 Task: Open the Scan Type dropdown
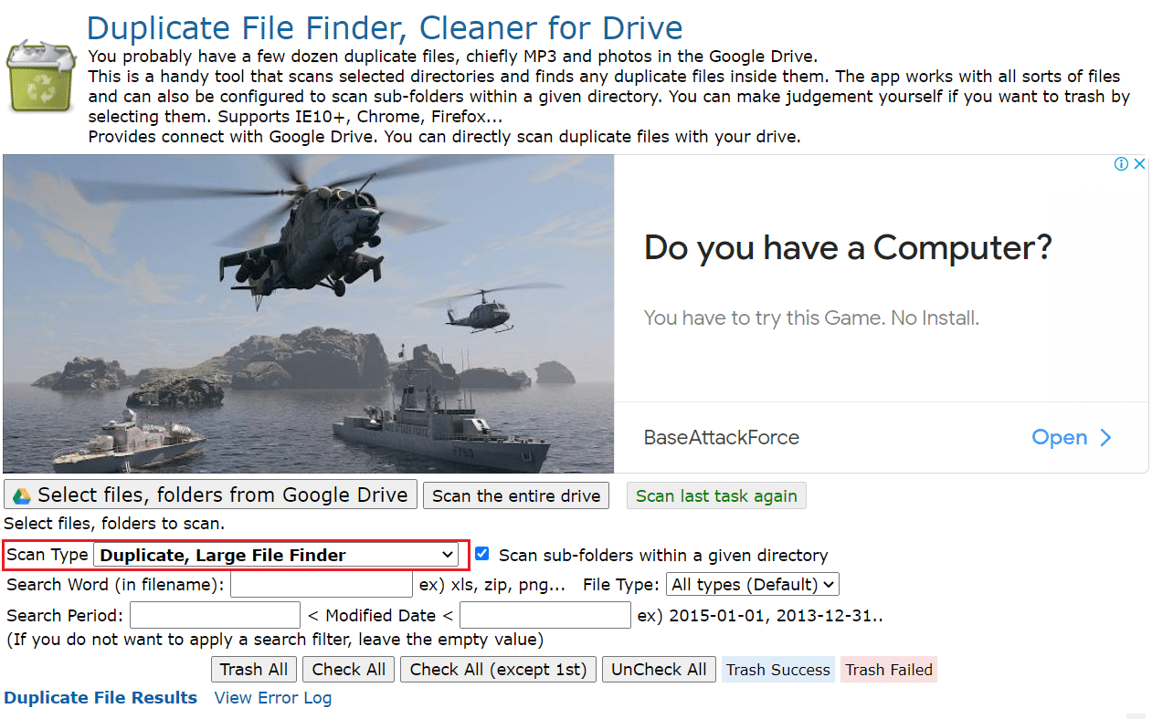[277, 554]
